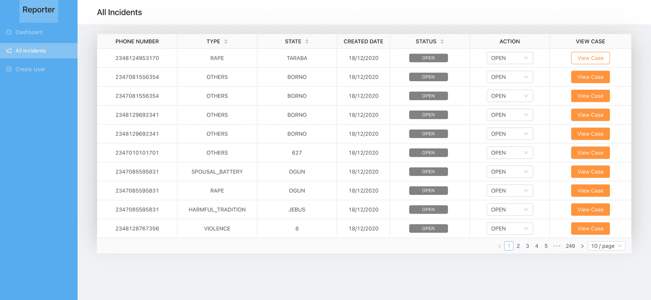This screenshot has width=651, height=300.
Task: Click the Create User sidebar icon
Action: click(9, 69)
